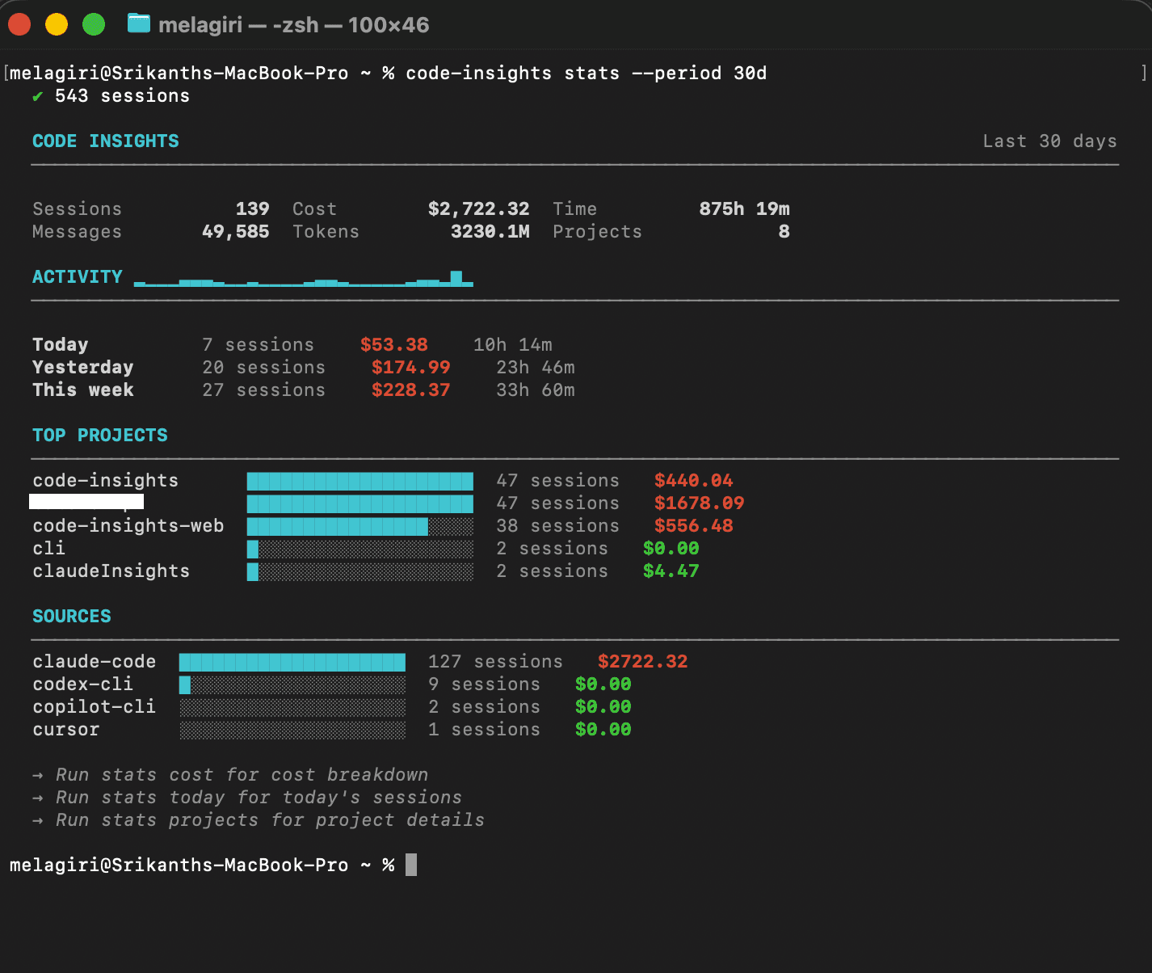Click the code-insights project progress bar
The height and width of the screenshot is (973, 1152).
coord(359,480)
